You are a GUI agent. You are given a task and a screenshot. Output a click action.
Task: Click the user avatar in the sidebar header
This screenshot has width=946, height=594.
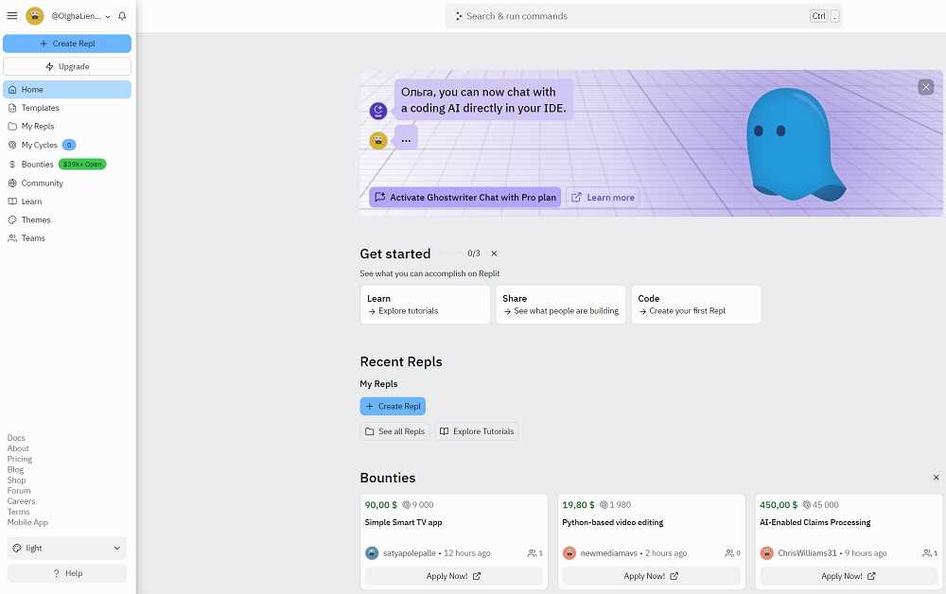click(x=35, y=16)
